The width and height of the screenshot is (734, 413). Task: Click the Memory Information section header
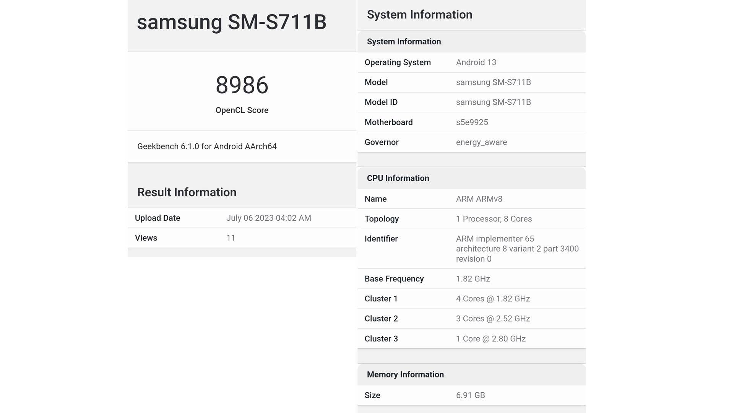(405, 374)
